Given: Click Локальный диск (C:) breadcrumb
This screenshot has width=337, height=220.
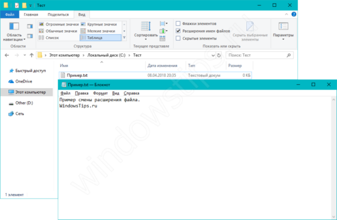Looking at the screenshot, I should pos(106,55).
